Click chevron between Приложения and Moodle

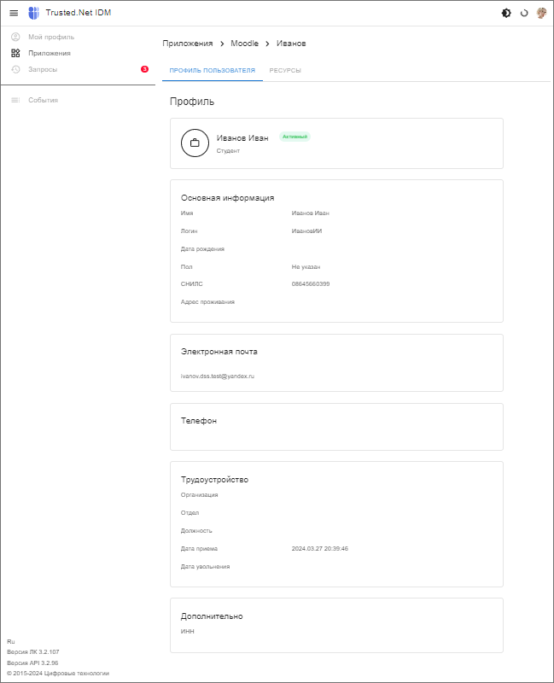pyautogui.click(x=222, y=44)
